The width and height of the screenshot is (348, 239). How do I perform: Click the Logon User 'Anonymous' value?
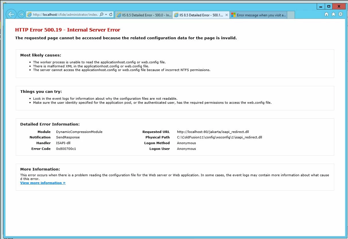pyautogui.click(x=186, y=149)
